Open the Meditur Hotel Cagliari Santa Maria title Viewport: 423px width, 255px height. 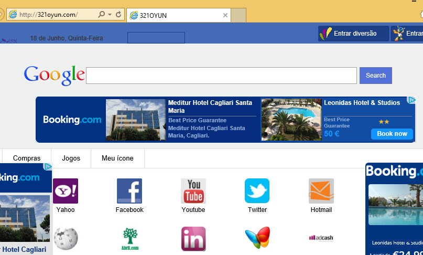[x=210, y=107]
